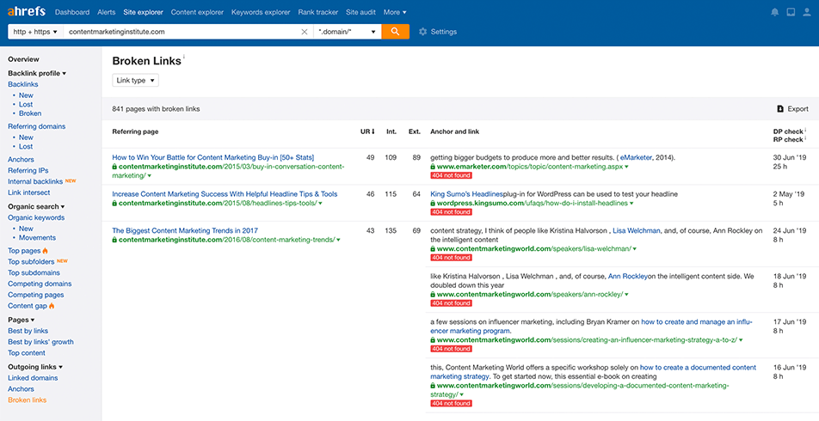Open the Top subfolders sidebar link

[x=31, y=262]
